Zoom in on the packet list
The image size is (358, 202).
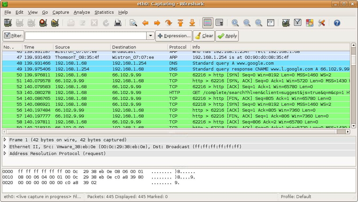(235, 23)
